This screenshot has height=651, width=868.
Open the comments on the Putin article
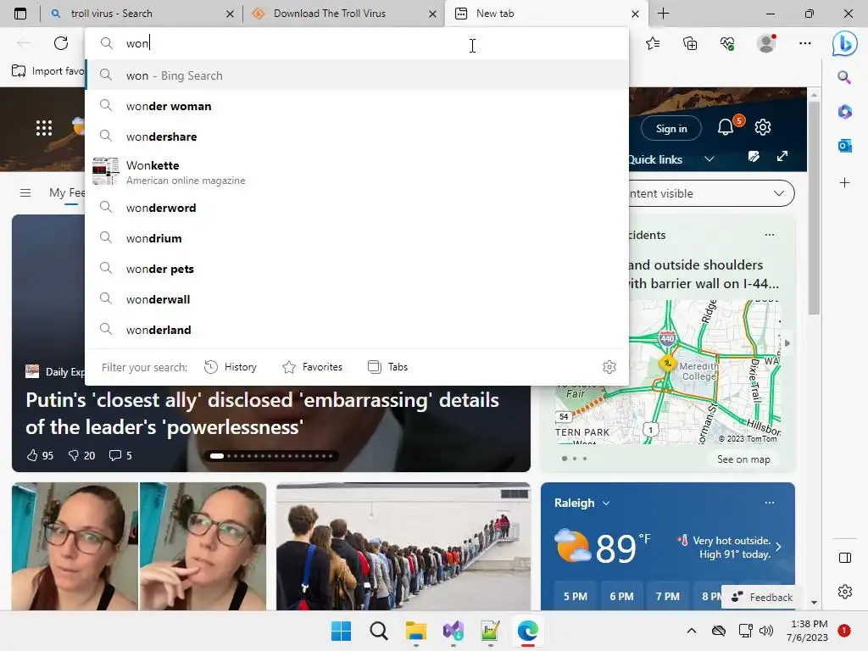click(120, 455)
